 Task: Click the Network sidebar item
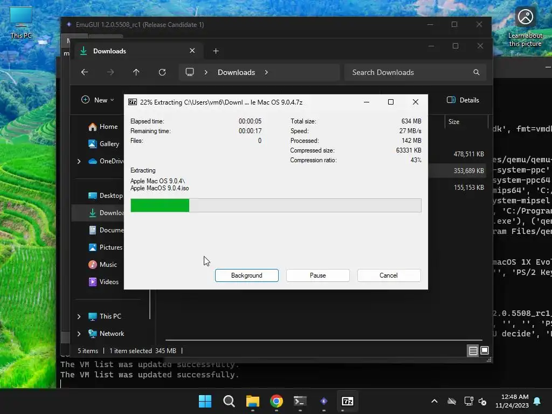coord(106,333)
